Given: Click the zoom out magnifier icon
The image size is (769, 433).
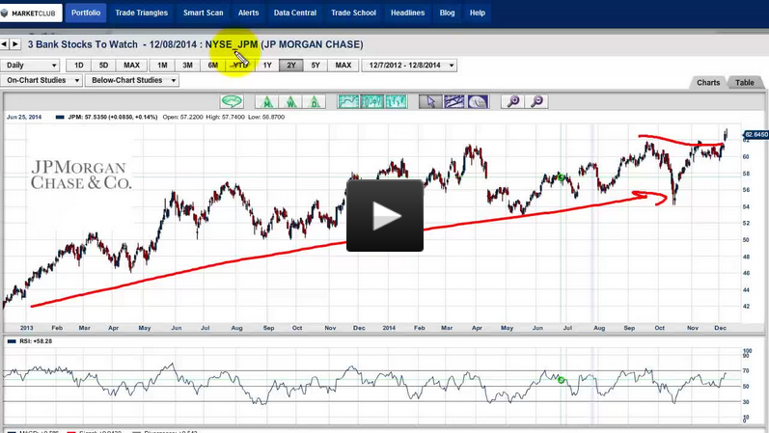Looking at the screenshot, I should click(x=536, y=101).
